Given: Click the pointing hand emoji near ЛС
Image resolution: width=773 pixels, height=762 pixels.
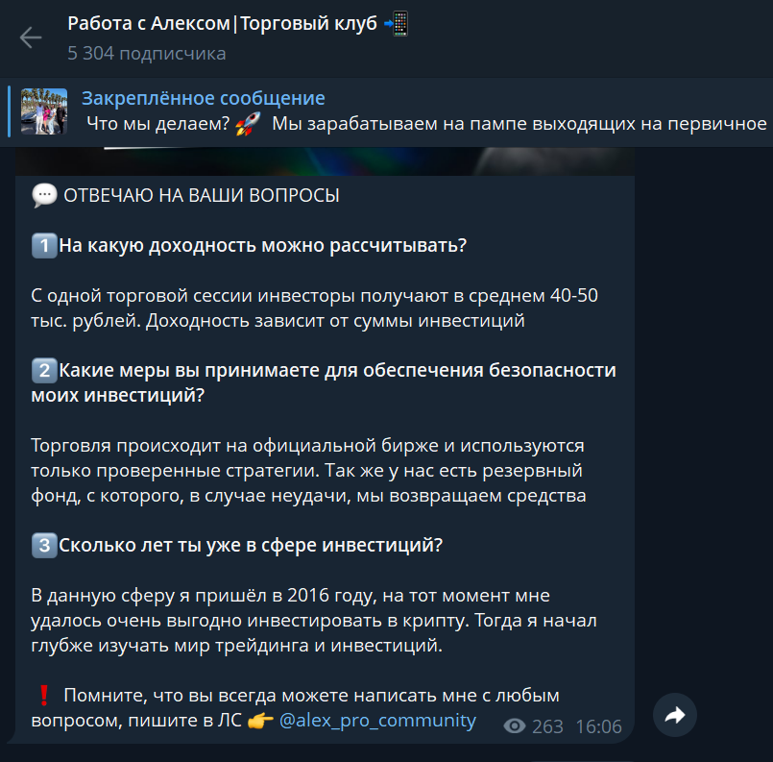Looking at the screenshot, I should (260, 721).
